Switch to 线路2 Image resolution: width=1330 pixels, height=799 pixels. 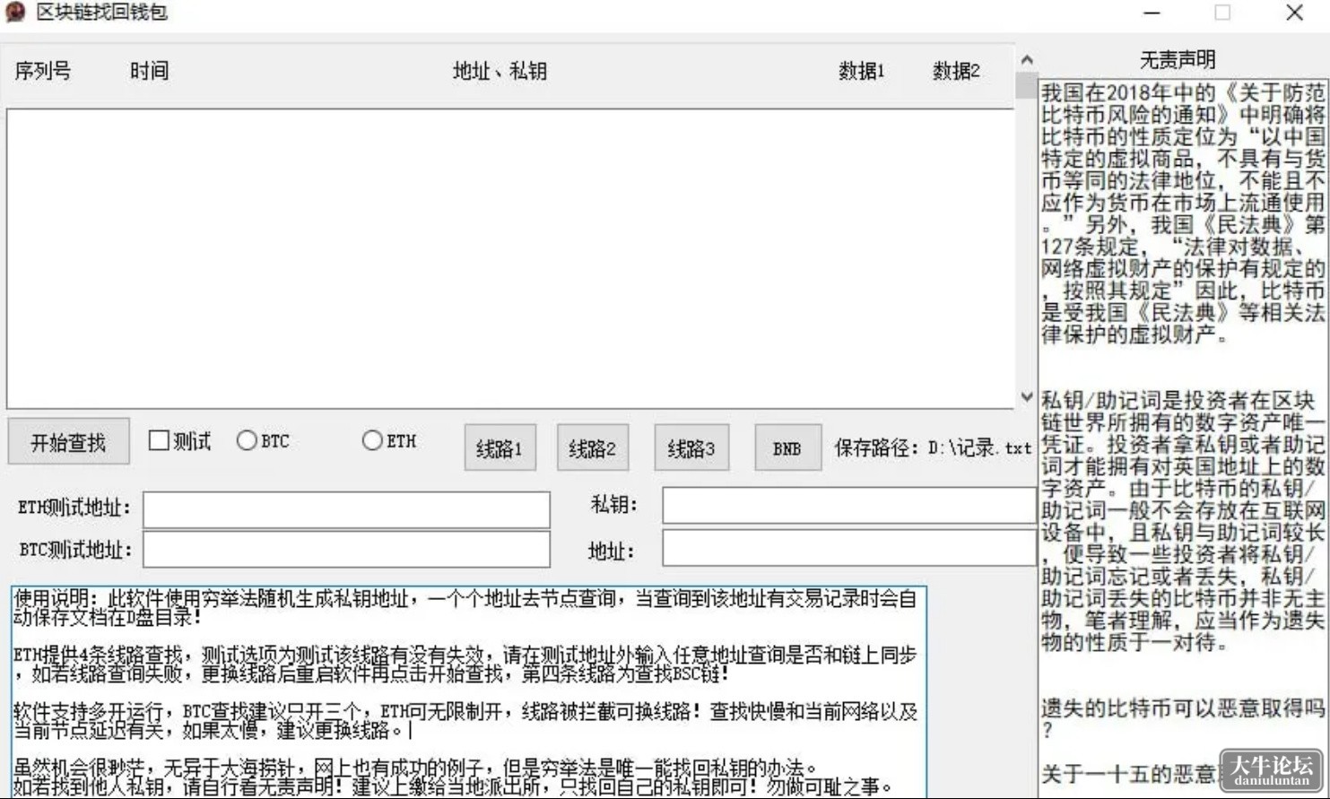click(x=593, y=447)
